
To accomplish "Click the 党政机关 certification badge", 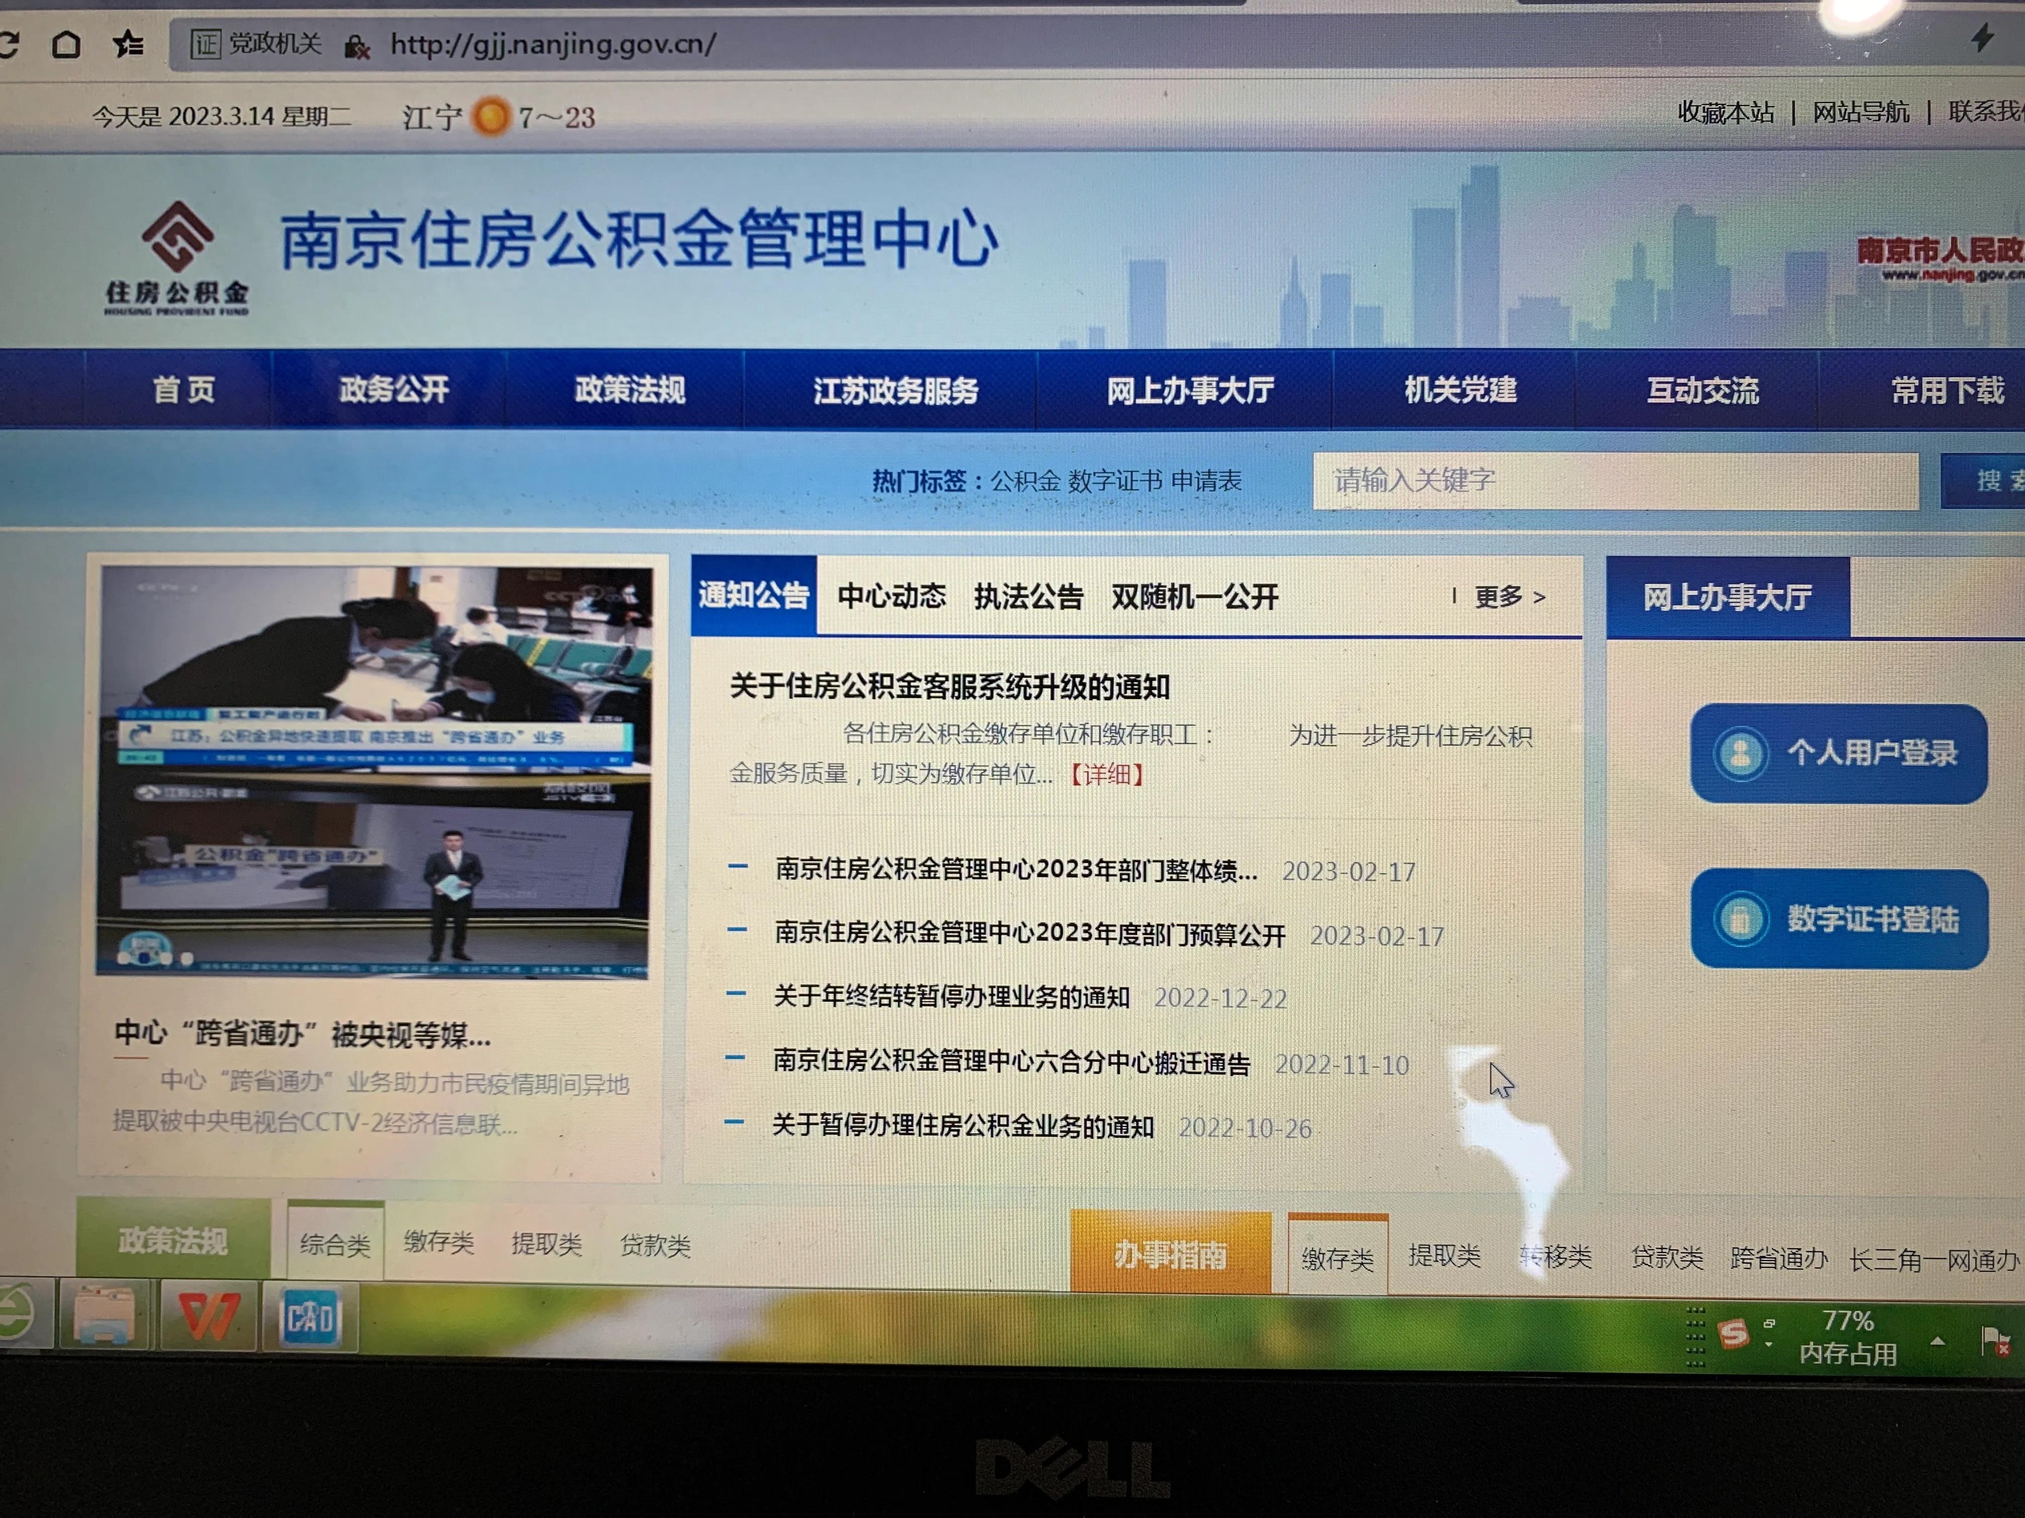I will click(x=256, y=43).
